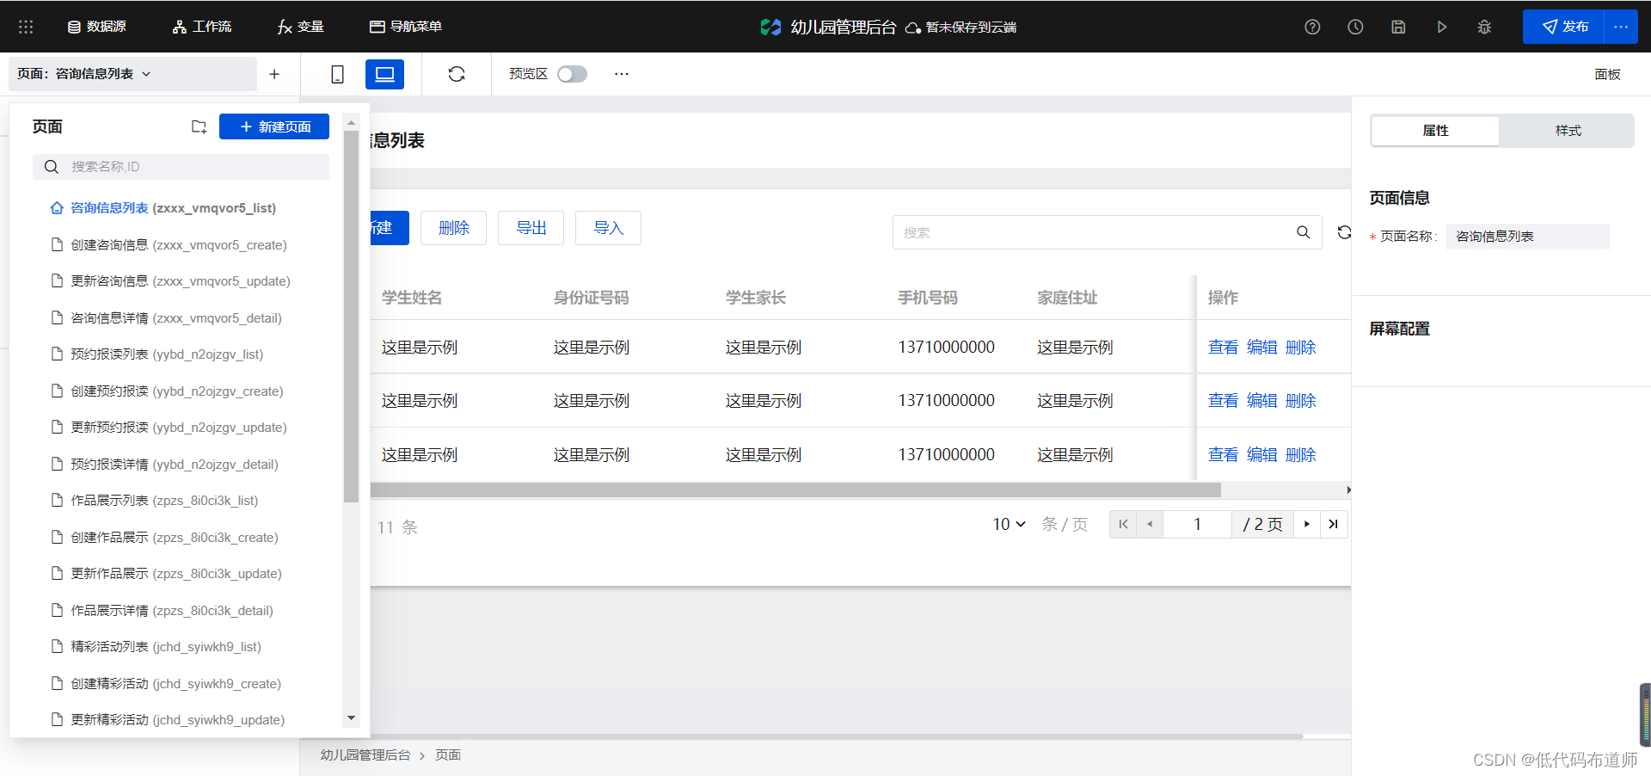Image resolution: width=1651 pixels, height=776 pixels.
Task: Select page 咨询信息列表 (zxxx_vmqvor5_list)
Action: click(175, 208)
